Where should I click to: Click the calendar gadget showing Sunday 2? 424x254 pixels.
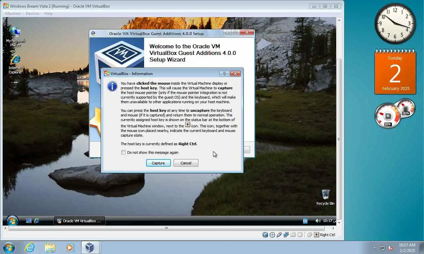[395, 72]
